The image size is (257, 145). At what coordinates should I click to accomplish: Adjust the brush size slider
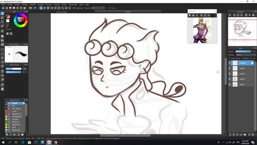14,69
